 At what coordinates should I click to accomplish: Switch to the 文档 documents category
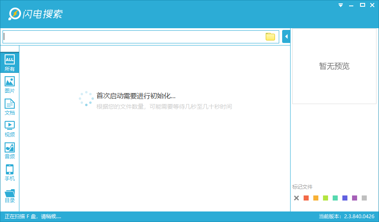[10, 107]
